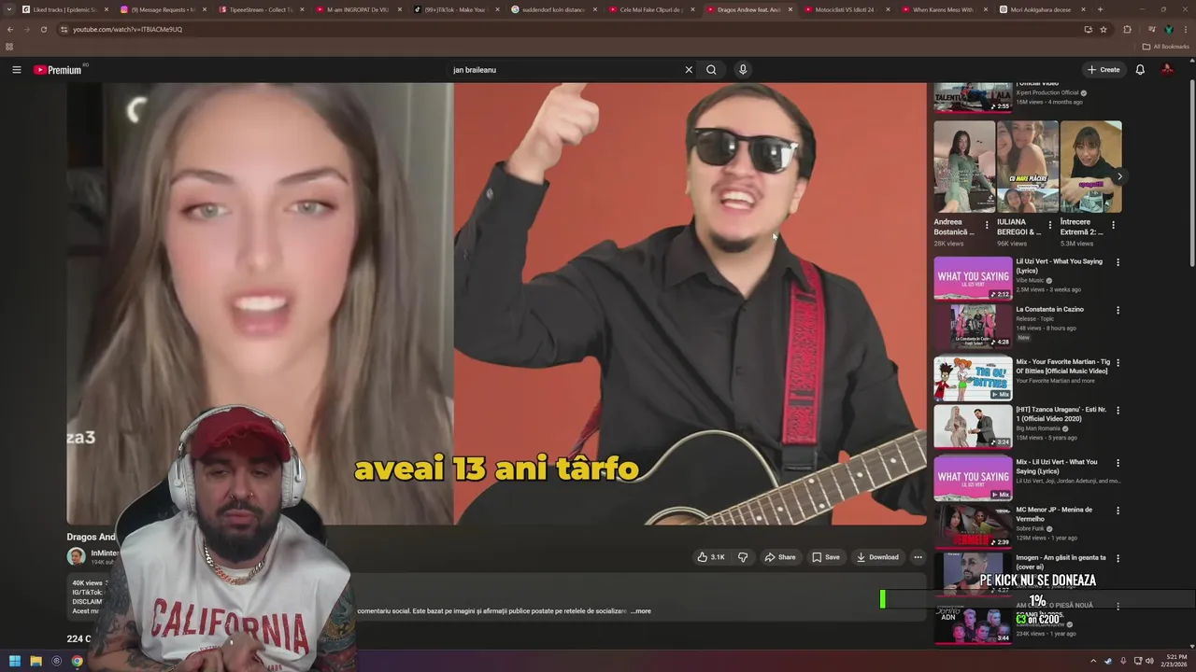Open Your Favorite Martian mix thumbnail
This screenshot has width=1196, height=672.
[973, 379]
